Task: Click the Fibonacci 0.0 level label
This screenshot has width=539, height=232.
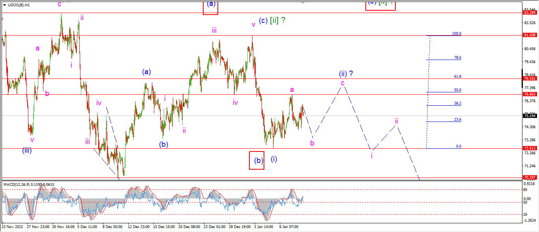Action: point(459,146)
